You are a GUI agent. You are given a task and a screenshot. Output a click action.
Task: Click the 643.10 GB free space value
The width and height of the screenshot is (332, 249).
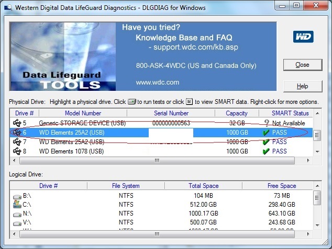coord(282,214)
